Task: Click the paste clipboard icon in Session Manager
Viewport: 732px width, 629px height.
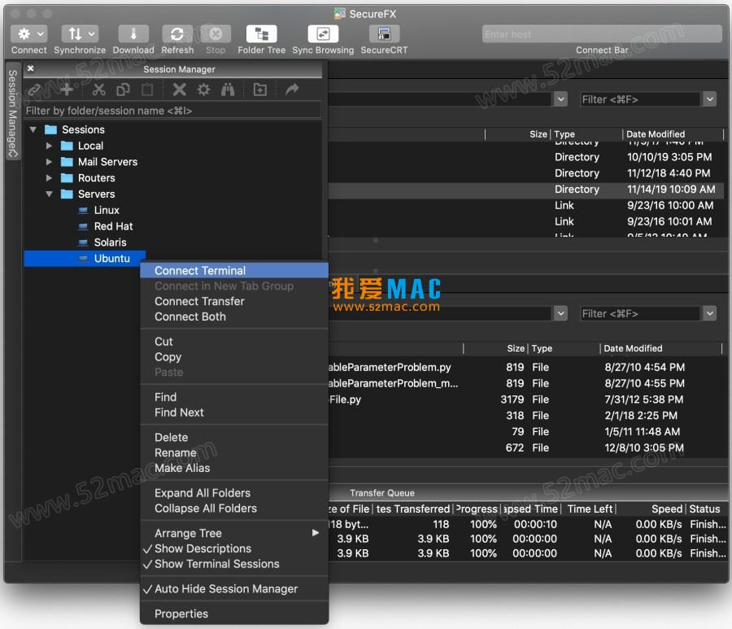Action: pos(147,90)
